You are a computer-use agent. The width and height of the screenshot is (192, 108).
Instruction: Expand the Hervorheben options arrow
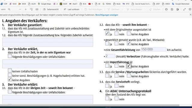145,9
